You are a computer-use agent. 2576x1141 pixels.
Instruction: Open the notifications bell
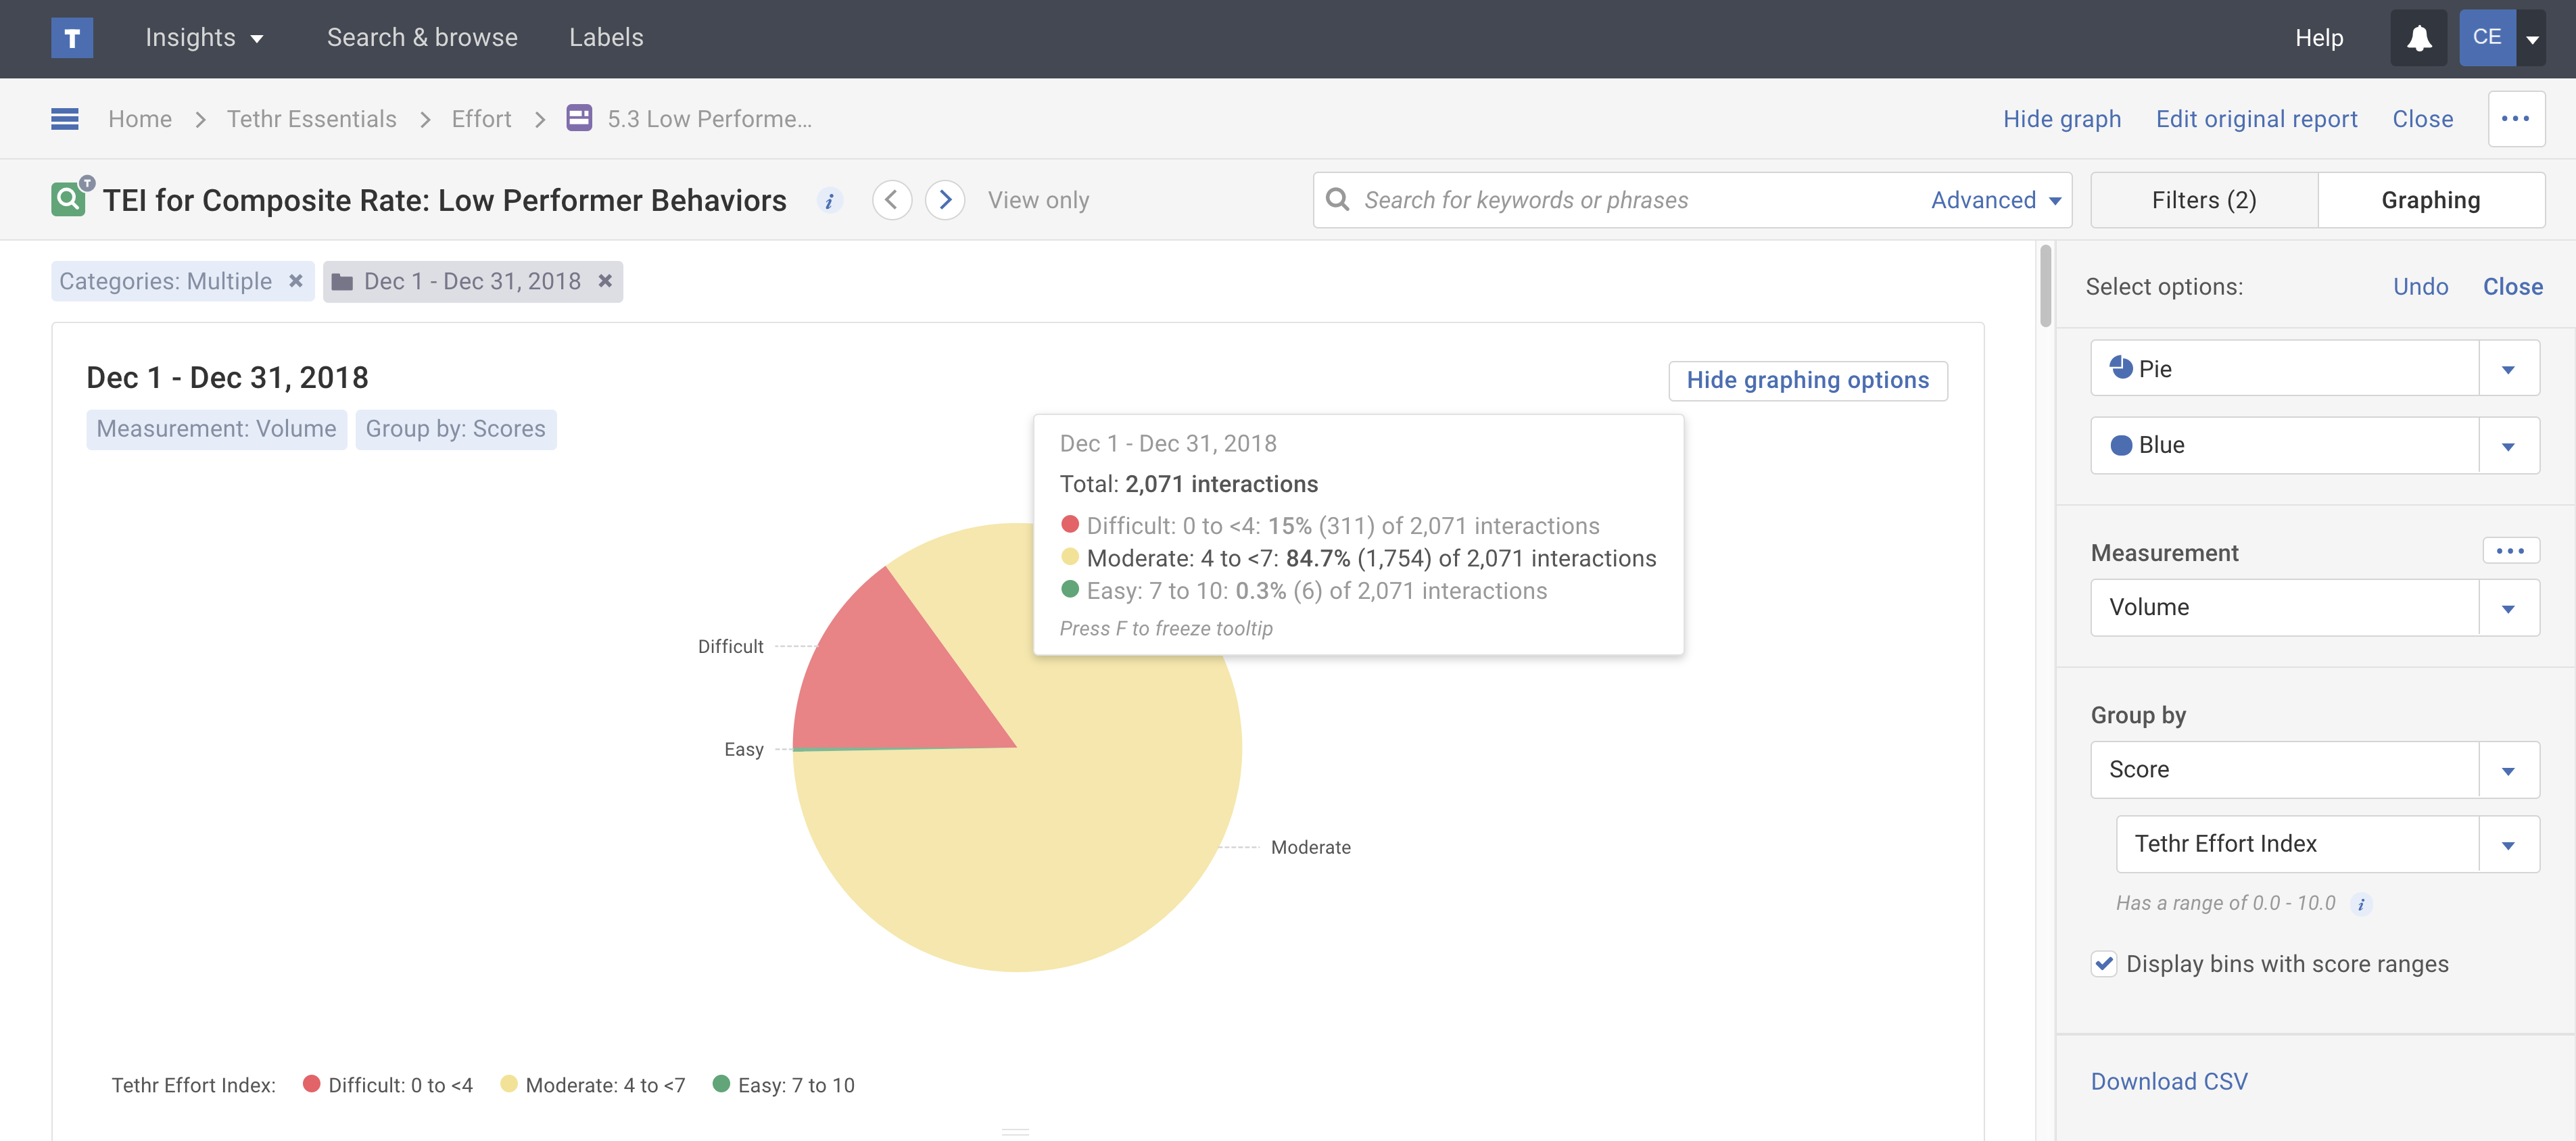(x=2418, y=38)
